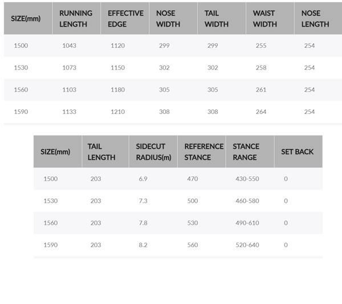
Task: Select the NOSE WIDTH header cell
Action: 168,19
